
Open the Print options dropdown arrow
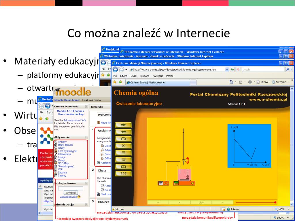click(x=254, y=82)
